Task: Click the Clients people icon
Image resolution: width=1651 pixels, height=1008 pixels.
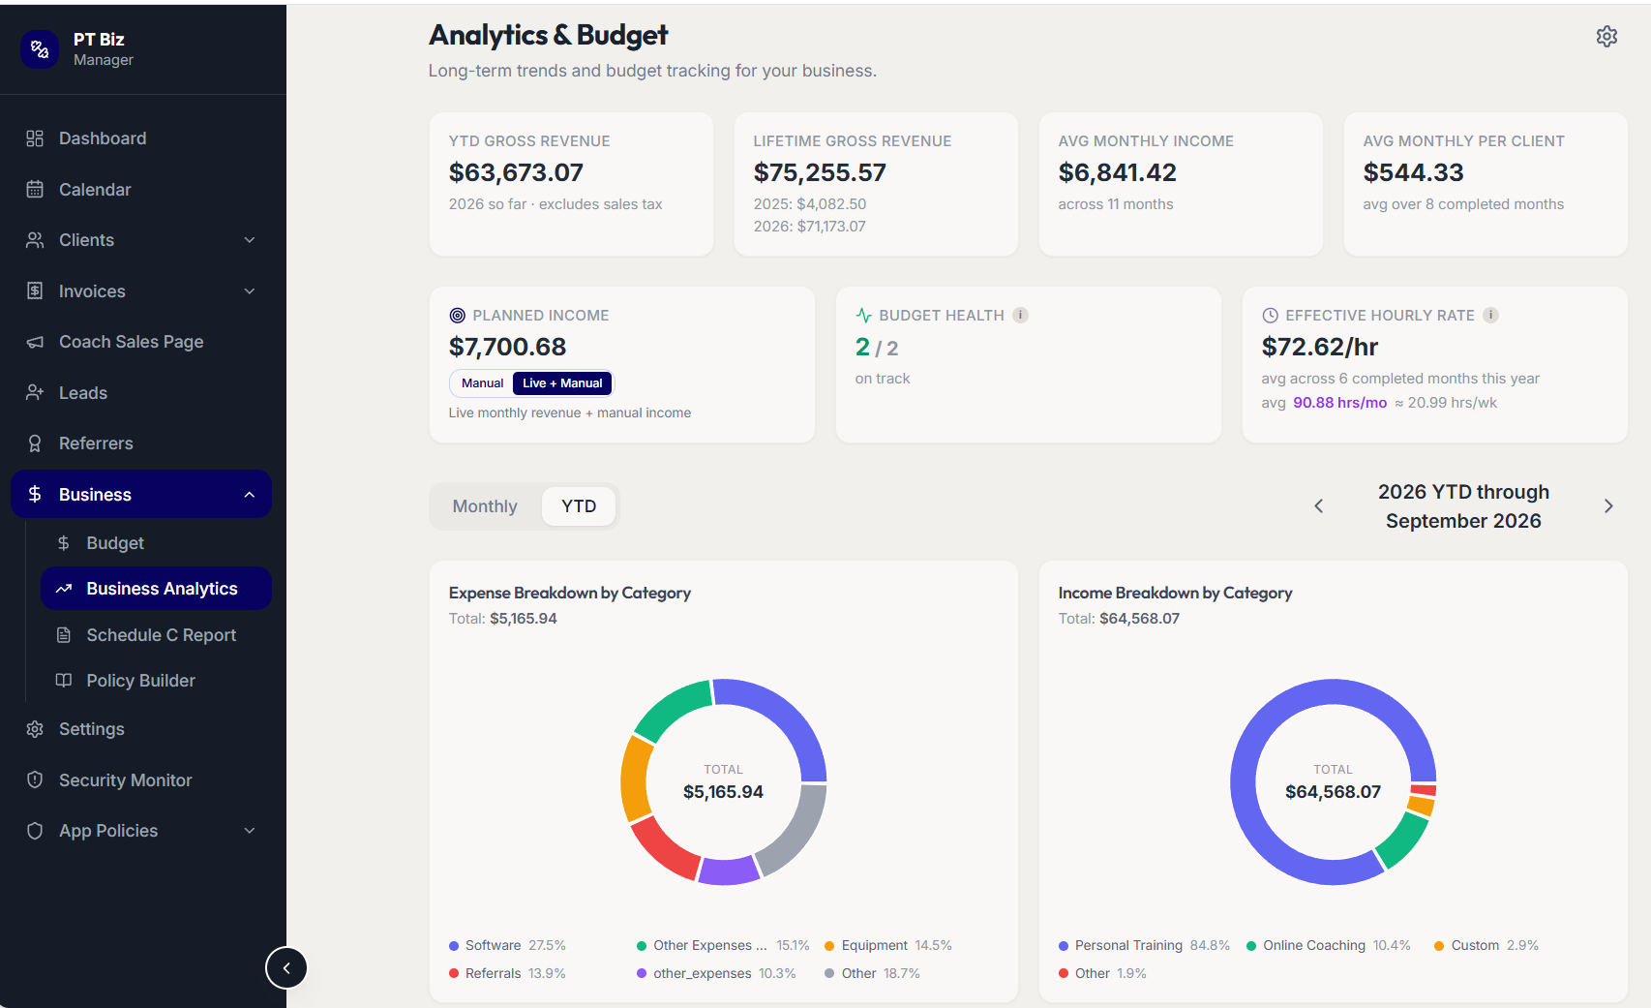Action: point(35,240)
